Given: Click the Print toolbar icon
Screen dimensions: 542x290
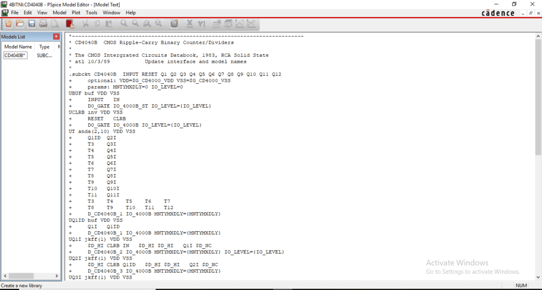Looking at the screenshot, I should [43, 23].
